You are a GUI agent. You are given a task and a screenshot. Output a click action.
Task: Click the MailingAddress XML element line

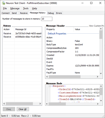coord(78,96)
